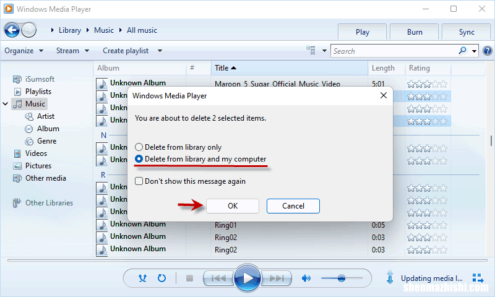Open the Organize dropdown menu
495x297 pixels.
point(24,51)
